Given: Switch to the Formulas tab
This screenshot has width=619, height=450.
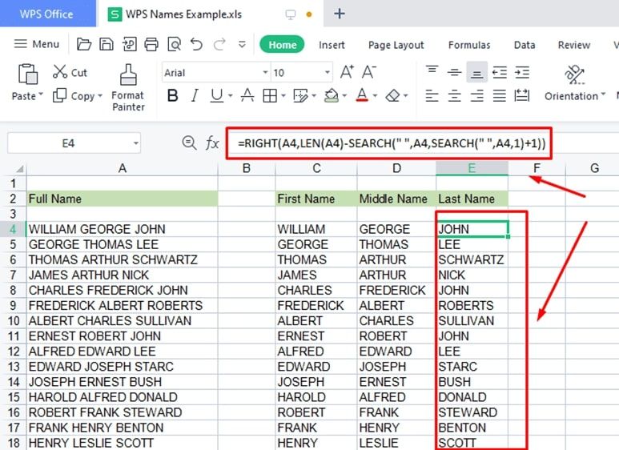Looking at the screenshot, I should (x=469, y=46).
